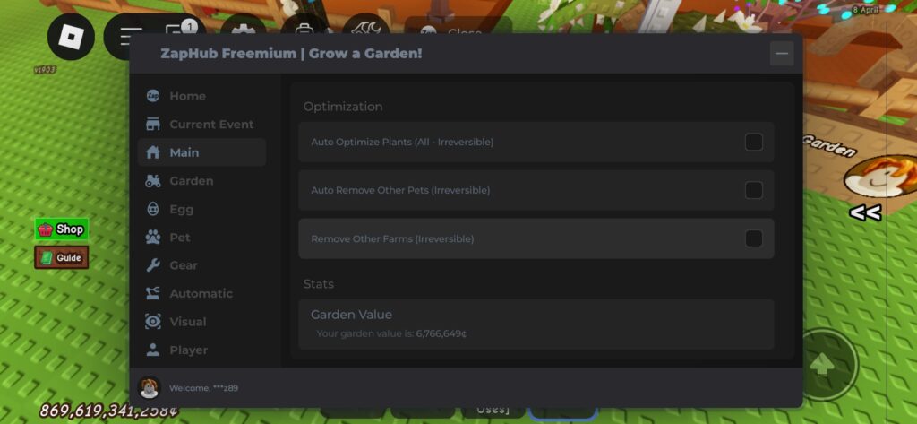Open the Visual tab
Image resolution: width=917 pixels, height=424 pixels.
[201, 322]
